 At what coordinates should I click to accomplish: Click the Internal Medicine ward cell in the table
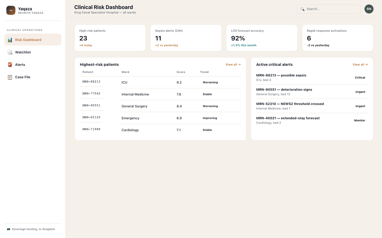[x=135, y=94]
